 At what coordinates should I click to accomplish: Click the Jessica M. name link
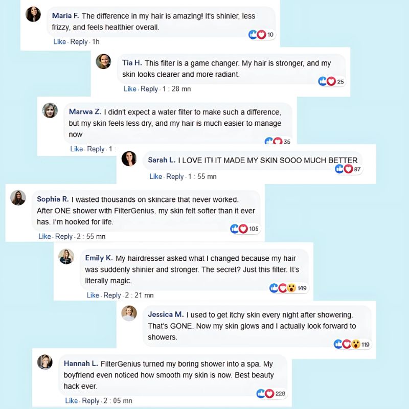166,314
